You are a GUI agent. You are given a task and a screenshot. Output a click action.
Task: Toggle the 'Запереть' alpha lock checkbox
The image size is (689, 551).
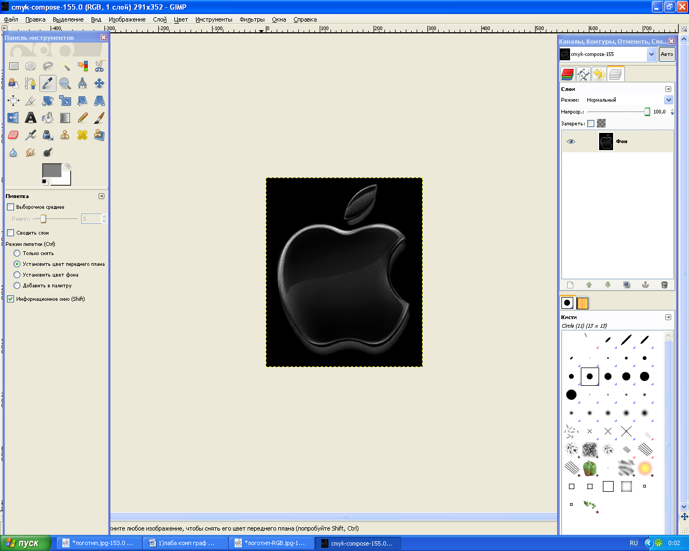[590, 123]
